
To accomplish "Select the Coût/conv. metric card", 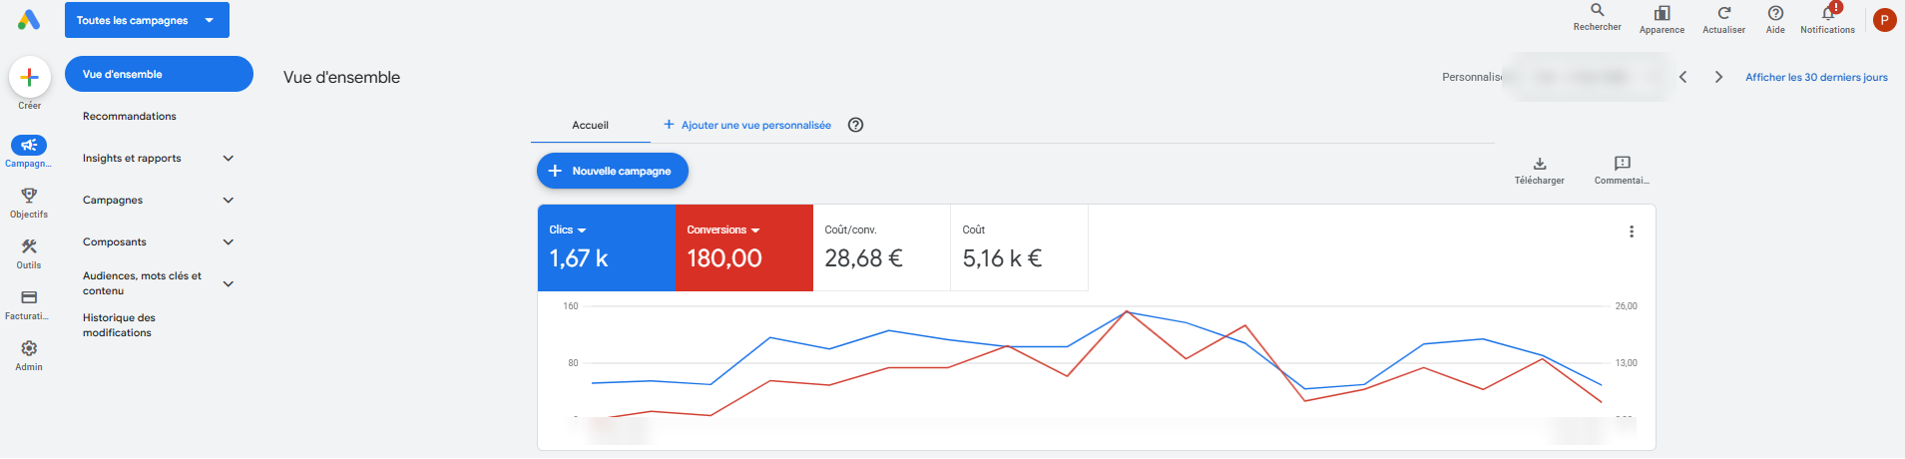I will click(x=882, y=247).
